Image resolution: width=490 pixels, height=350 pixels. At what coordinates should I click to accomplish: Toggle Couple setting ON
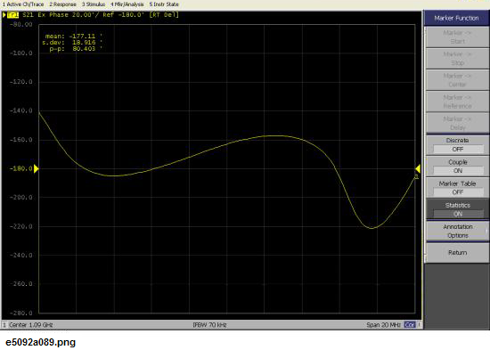coord(457,167)
